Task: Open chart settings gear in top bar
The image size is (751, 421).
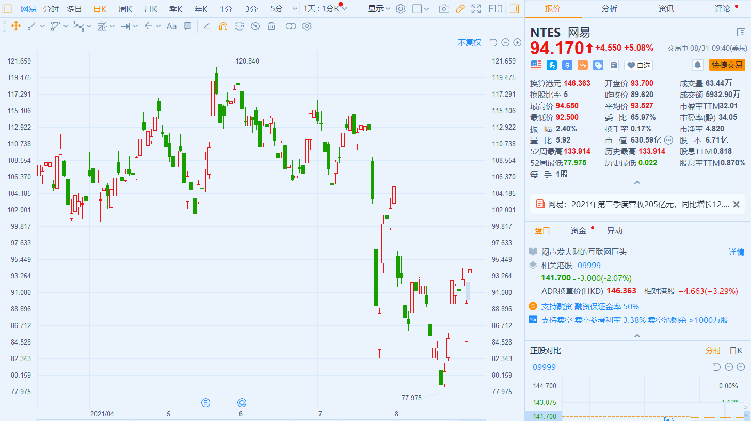Action: [401, 9]
